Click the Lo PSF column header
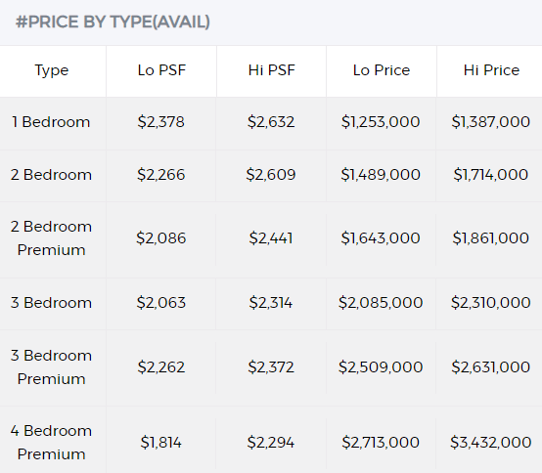542x473 pixels. point(161,70)
